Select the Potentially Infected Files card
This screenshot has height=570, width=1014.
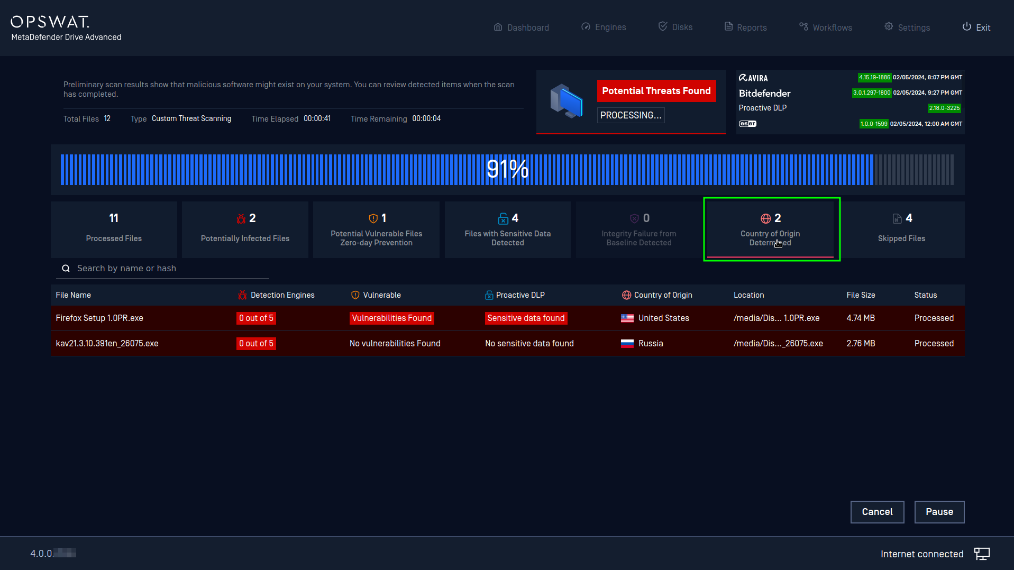click(245, 229)
